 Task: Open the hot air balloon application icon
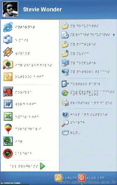[8, 129]
